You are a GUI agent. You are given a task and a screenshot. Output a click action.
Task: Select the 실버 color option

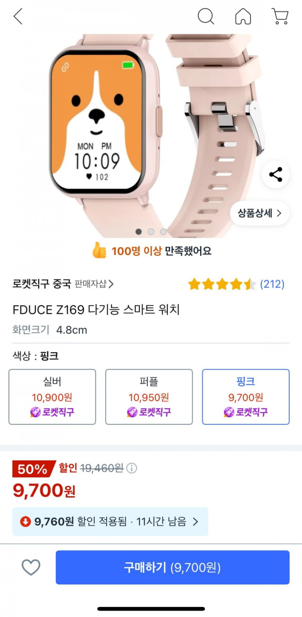coord(52,397)
